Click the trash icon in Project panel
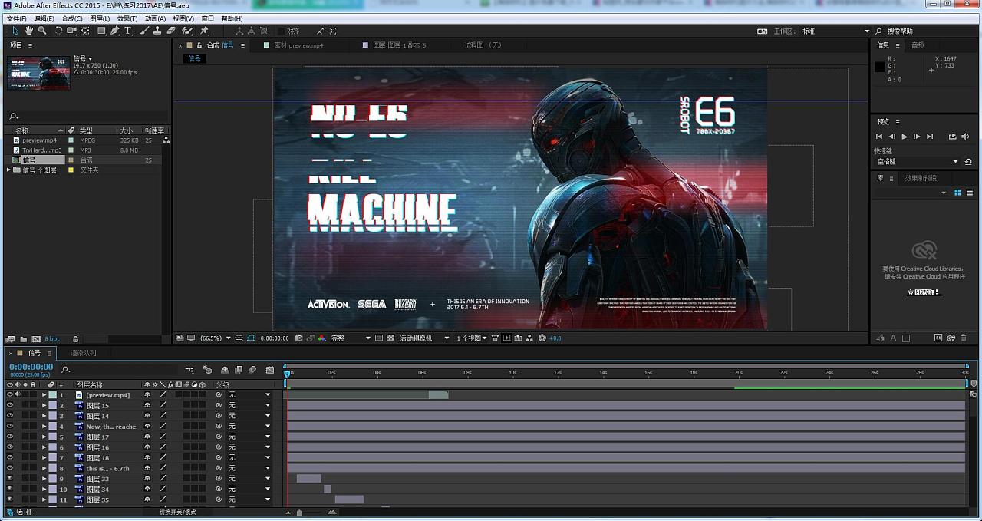Image resolution: width=982 pixels, height=521 pixels. tap(75, 339)
